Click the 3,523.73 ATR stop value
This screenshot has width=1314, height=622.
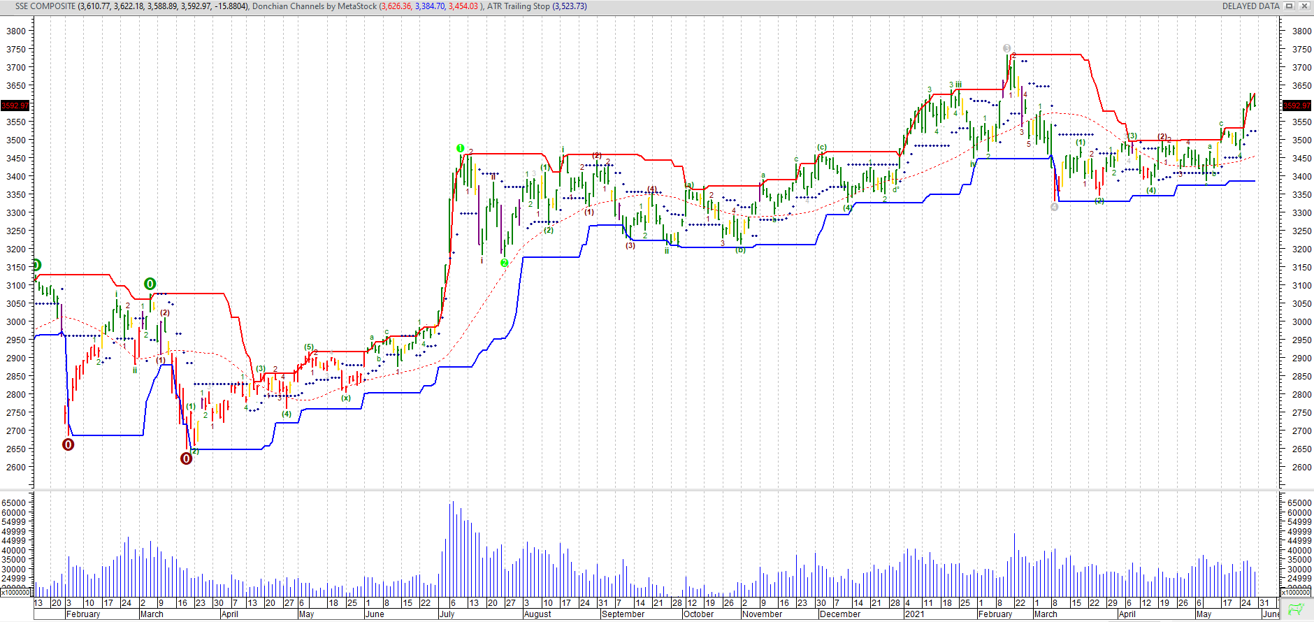(x=570, y=6)
